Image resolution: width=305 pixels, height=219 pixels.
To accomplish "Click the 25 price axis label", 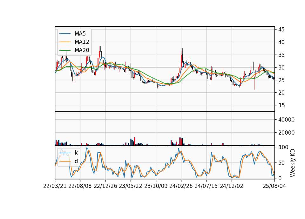I will [x=281, y=80].
